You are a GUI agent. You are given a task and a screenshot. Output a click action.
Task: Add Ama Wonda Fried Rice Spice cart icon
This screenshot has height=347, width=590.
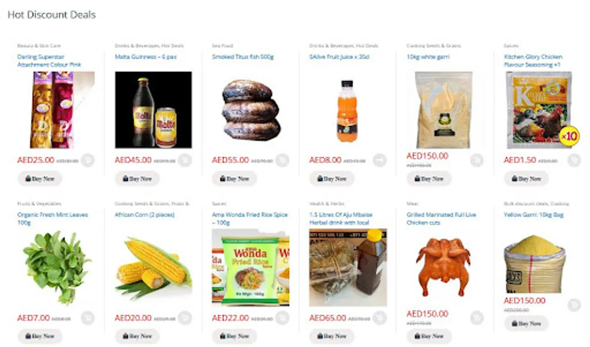click(x=282, y=318)
